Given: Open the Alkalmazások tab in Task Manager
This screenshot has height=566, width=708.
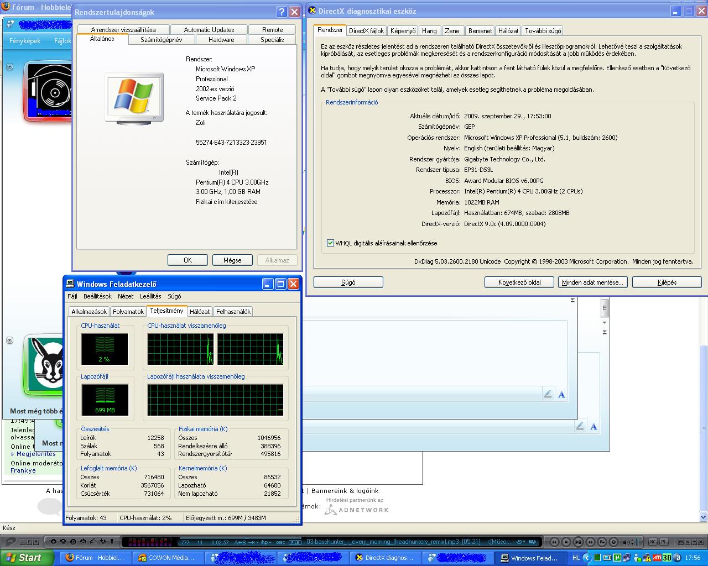Looking at the screenshot, I should pyautogui.click(x=89, y=312).
